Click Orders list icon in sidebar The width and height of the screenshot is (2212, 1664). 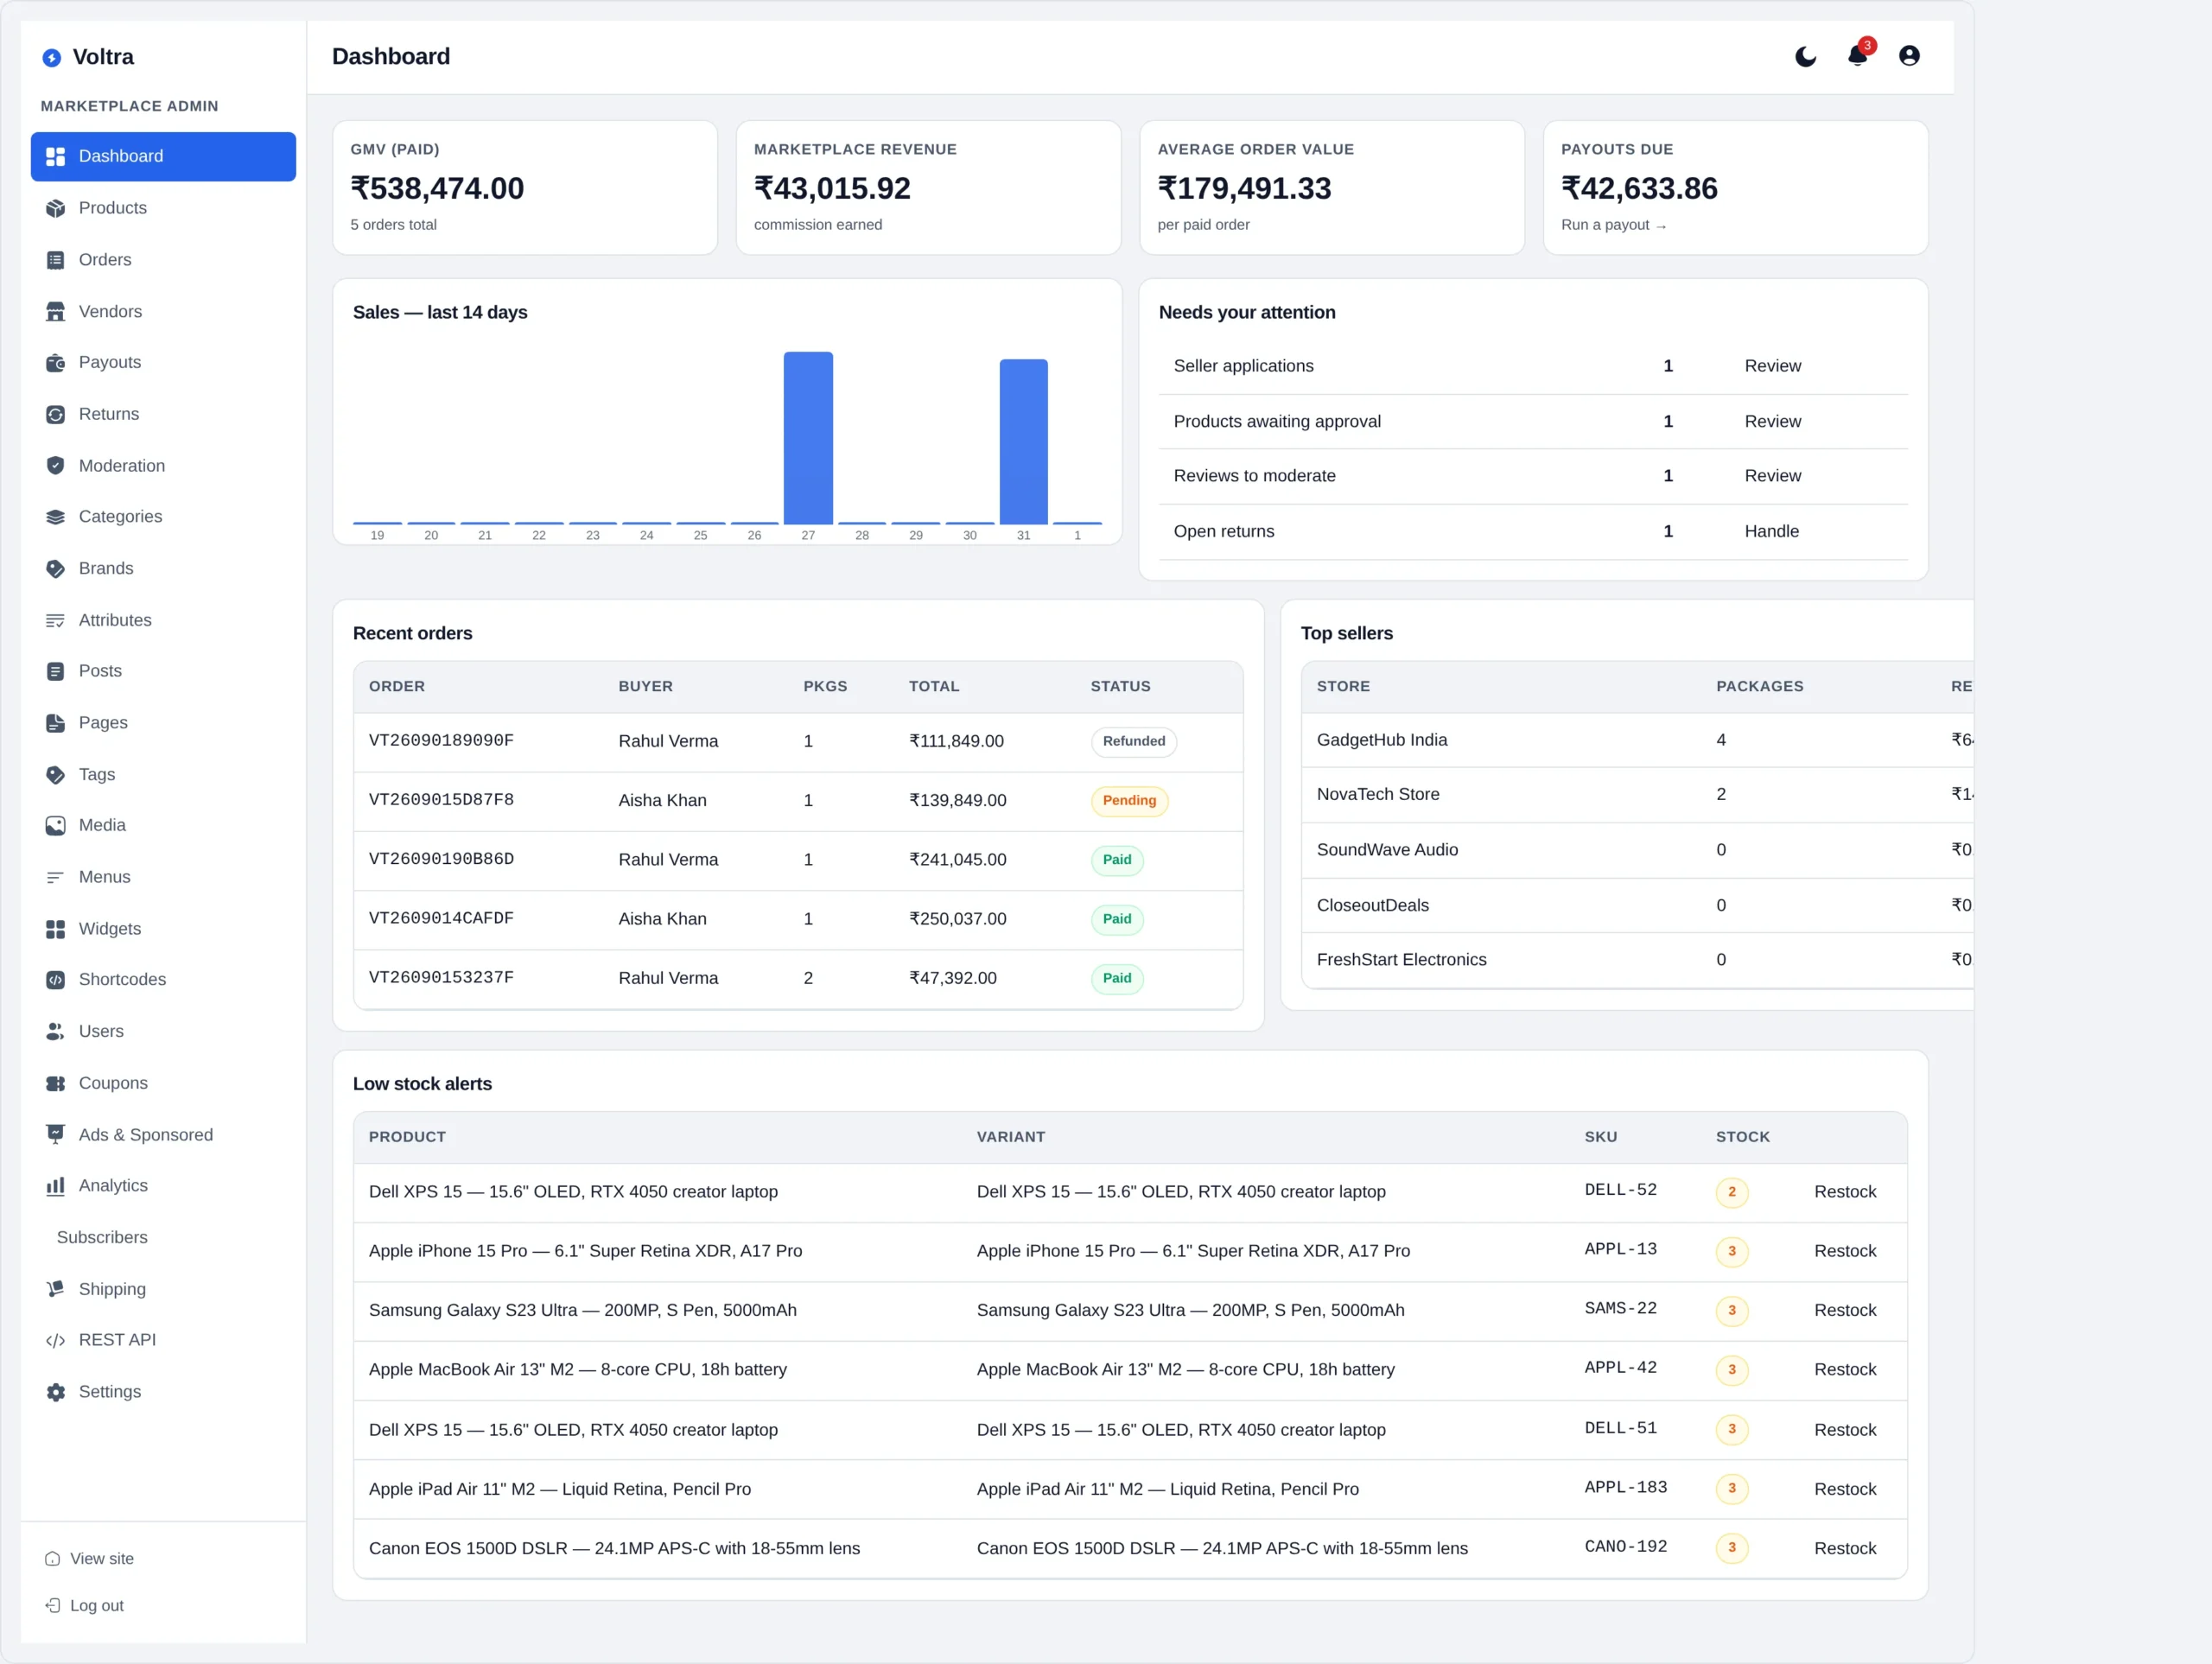coord(56,260)
